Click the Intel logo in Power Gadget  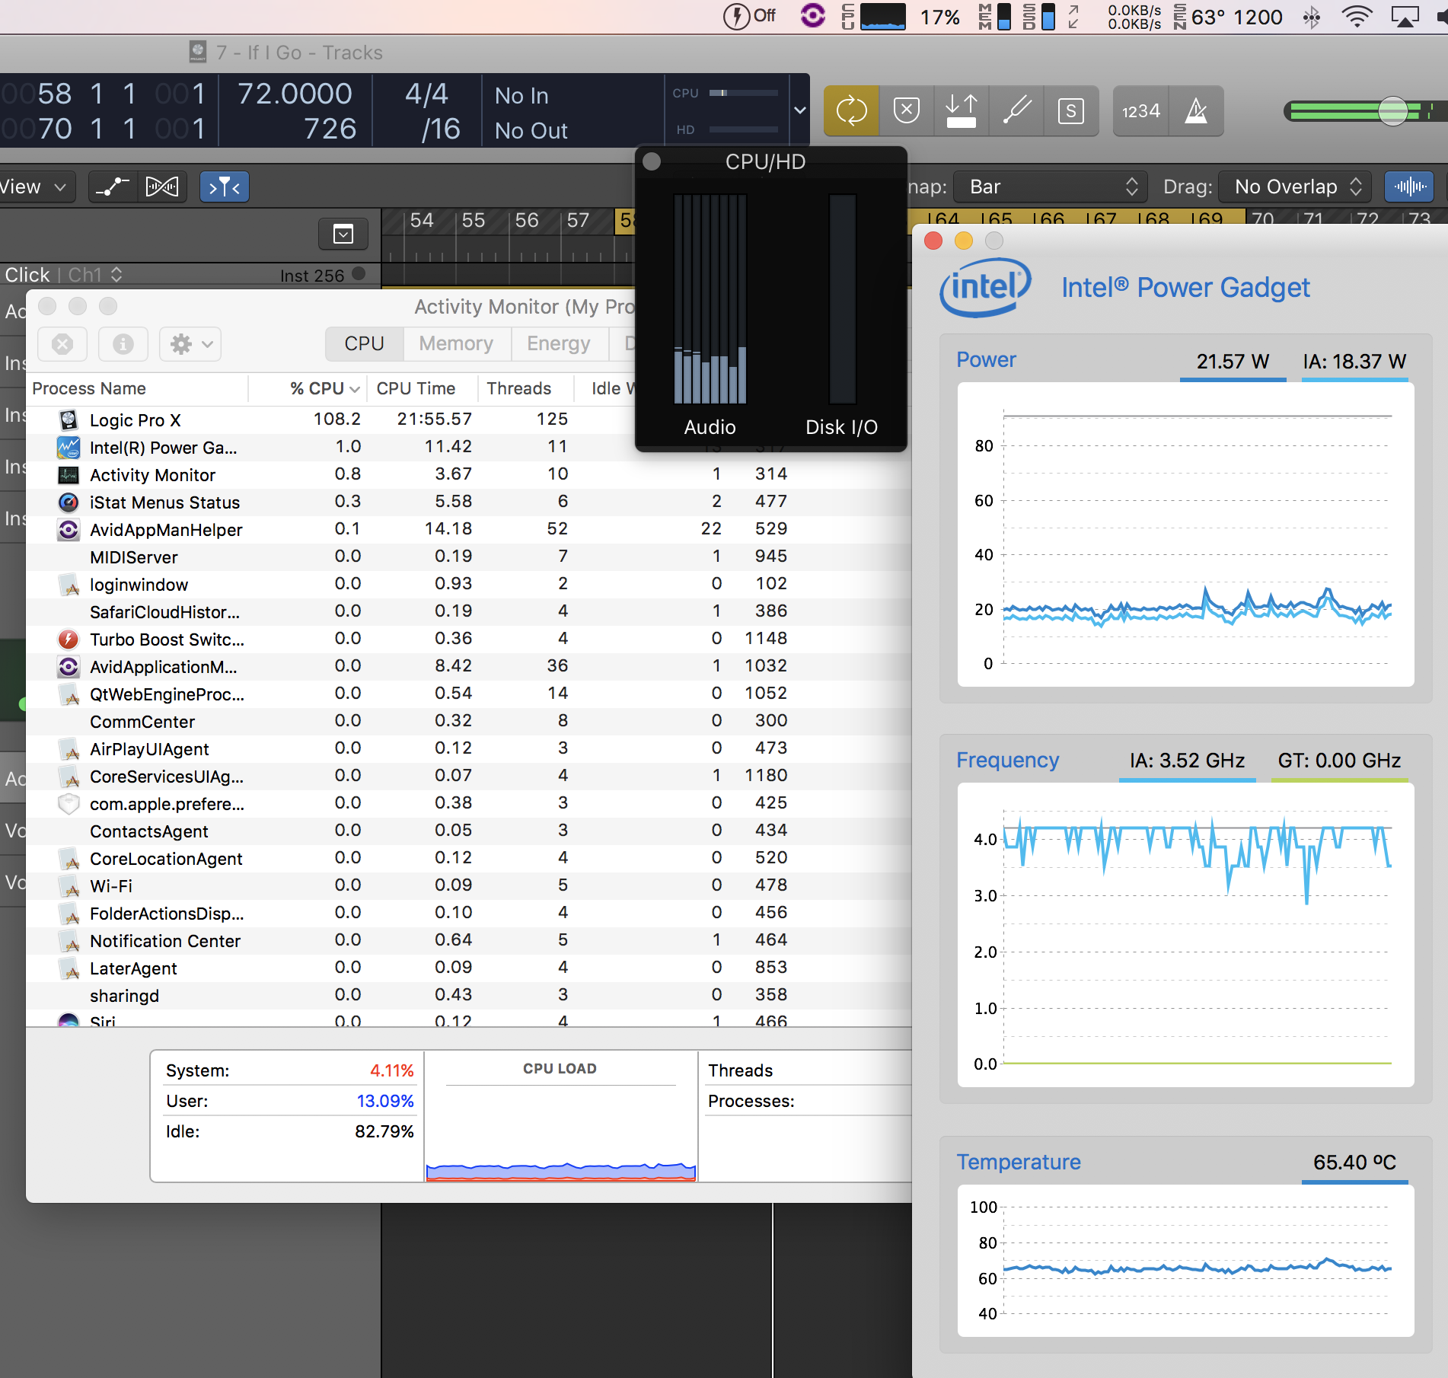tap(986, 288)
